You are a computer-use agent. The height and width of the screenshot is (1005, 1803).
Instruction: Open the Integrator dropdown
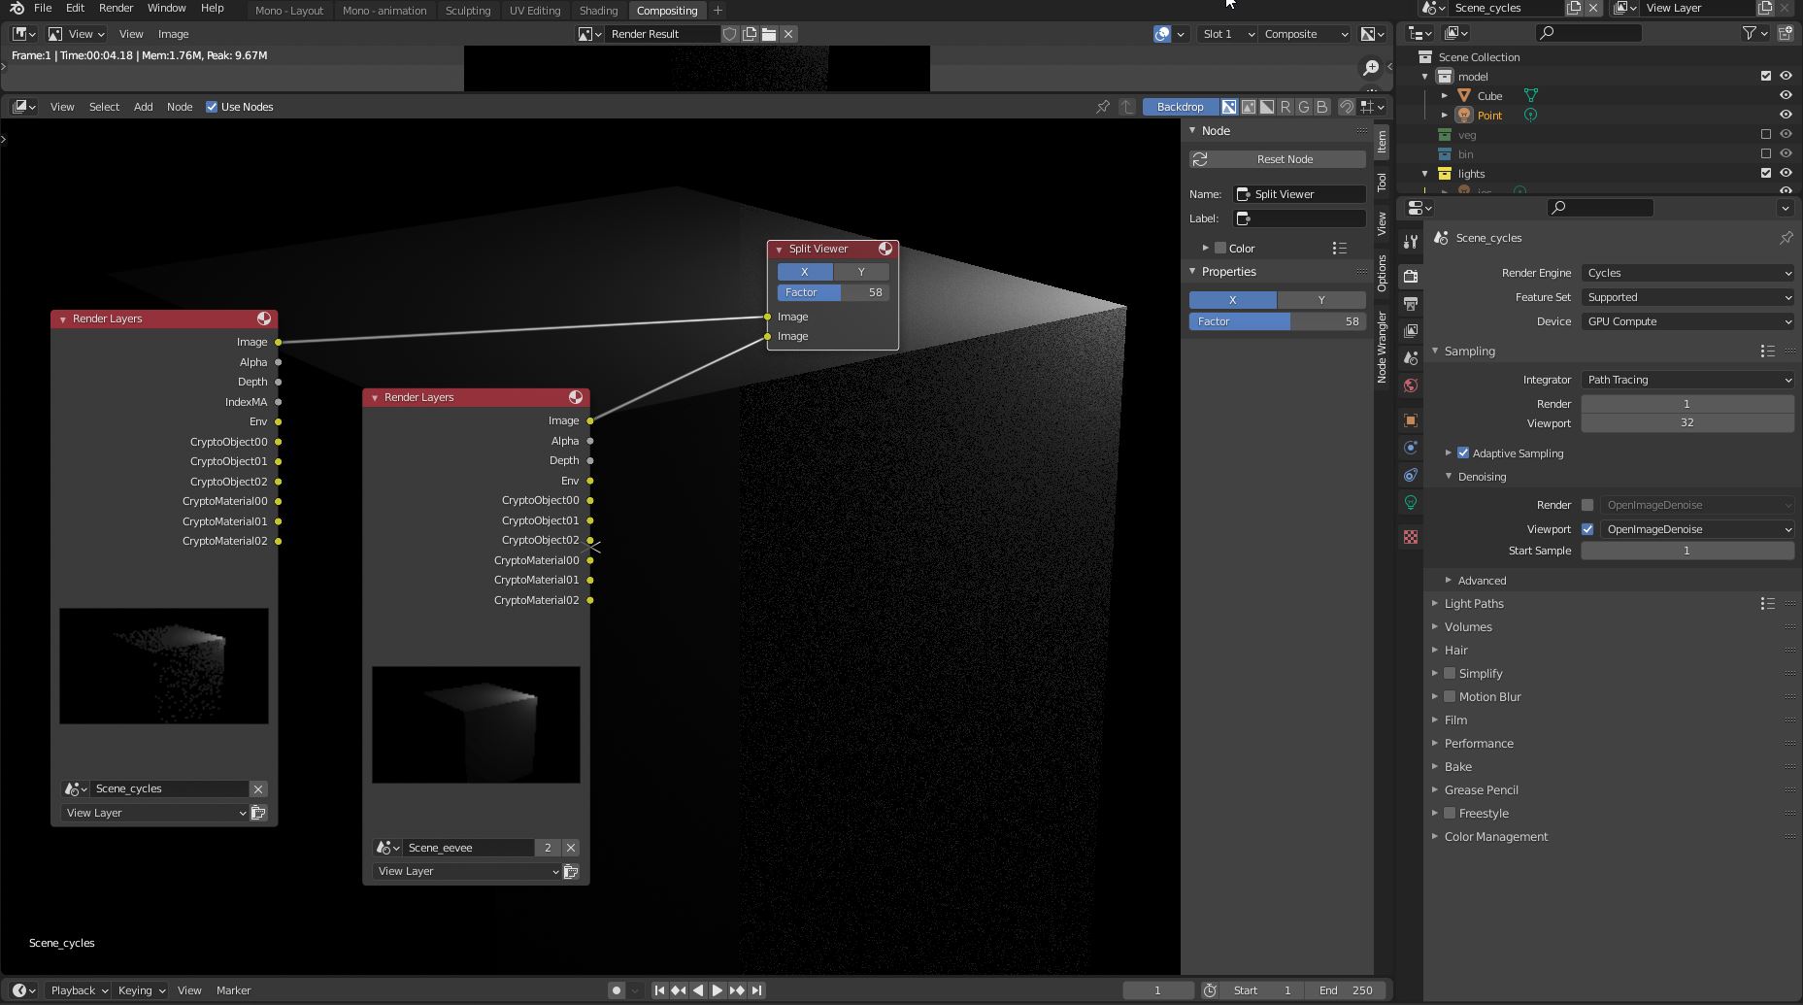pyautogui.click(x=1687, y=380)
